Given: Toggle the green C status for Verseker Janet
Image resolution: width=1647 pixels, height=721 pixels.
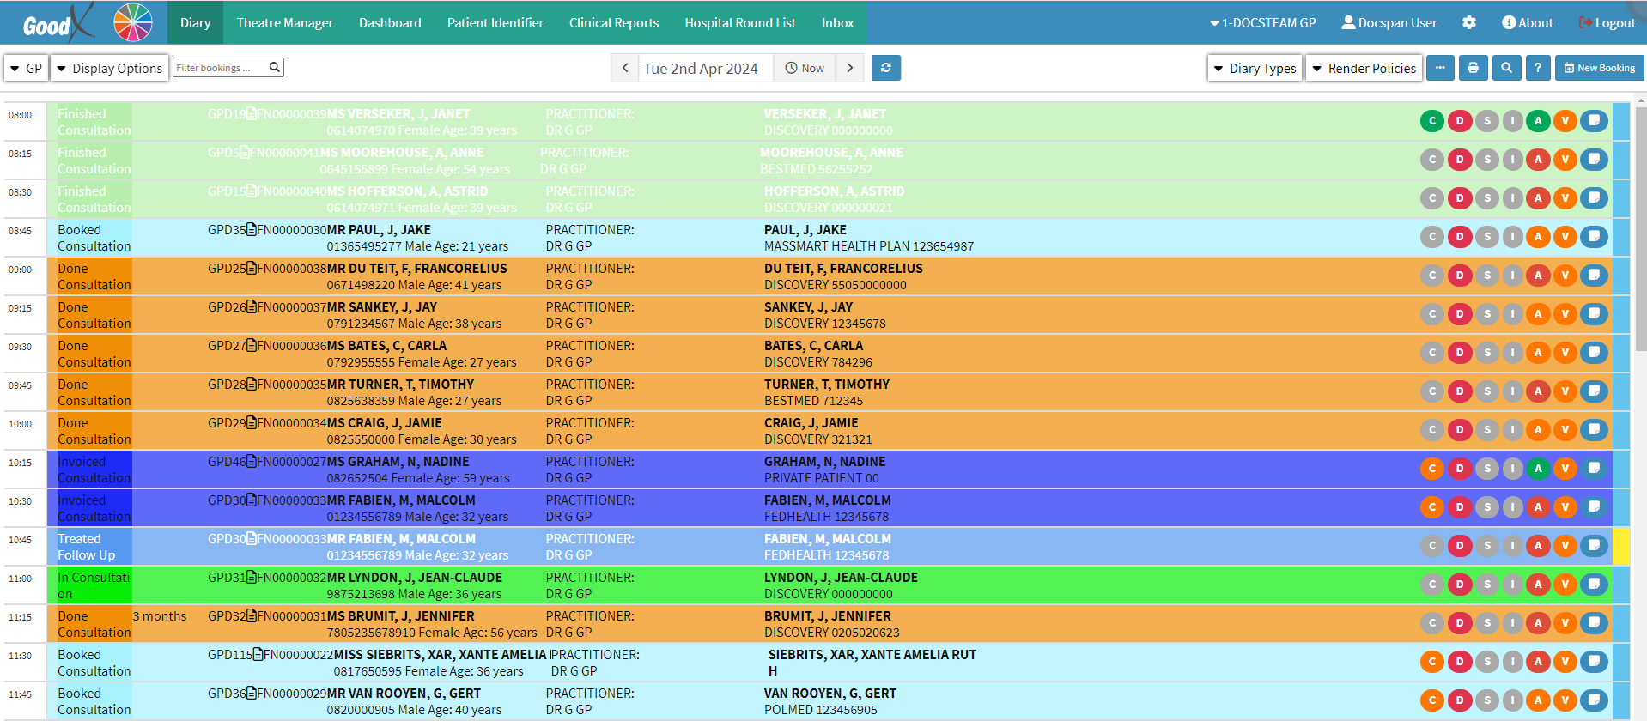Looking at the screenshot, I should tap(1431, 121).
